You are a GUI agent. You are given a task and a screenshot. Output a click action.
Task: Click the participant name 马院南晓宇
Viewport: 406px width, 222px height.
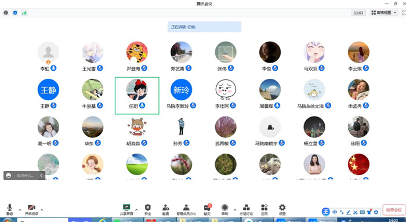click(266, 143)
